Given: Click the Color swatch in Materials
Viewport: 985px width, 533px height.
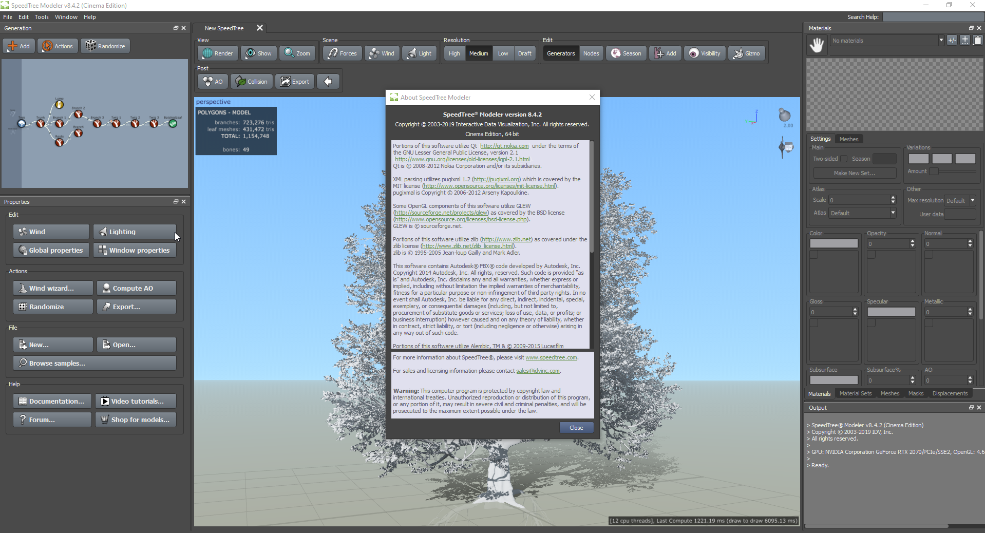Looking at the screenshot, I should coord(834,243).
